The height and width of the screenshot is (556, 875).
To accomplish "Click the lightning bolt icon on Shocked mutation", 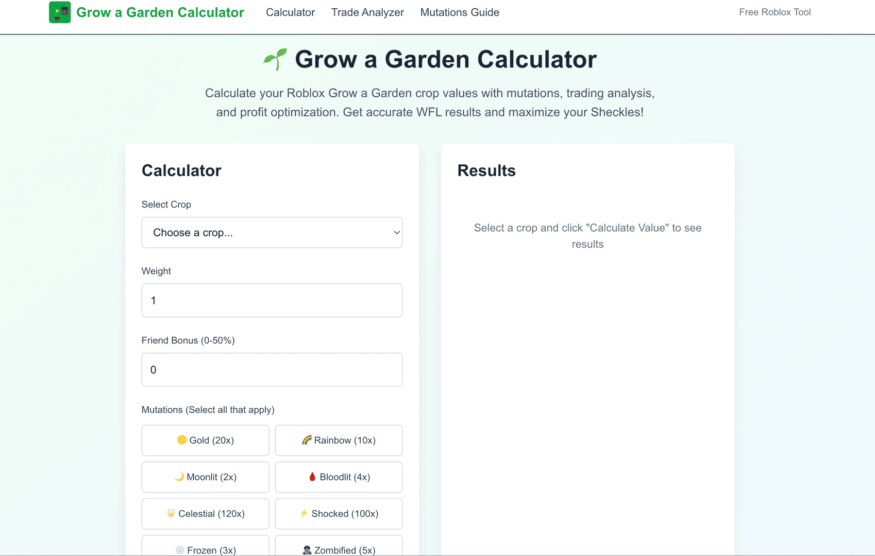I will point(304,513).
